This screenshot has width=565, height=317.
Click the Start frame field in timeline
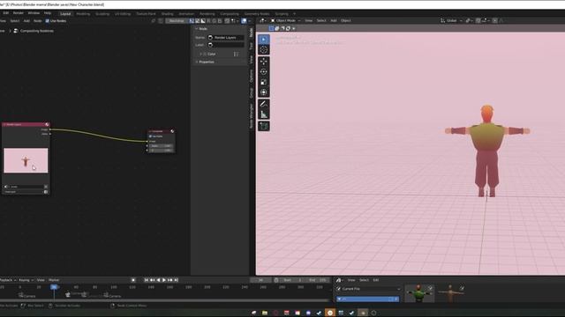[292, 280]
